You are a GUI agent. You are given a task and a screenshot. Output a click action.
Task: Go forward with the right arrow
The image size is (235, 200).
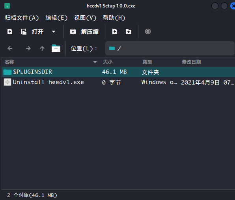(28, 48)
